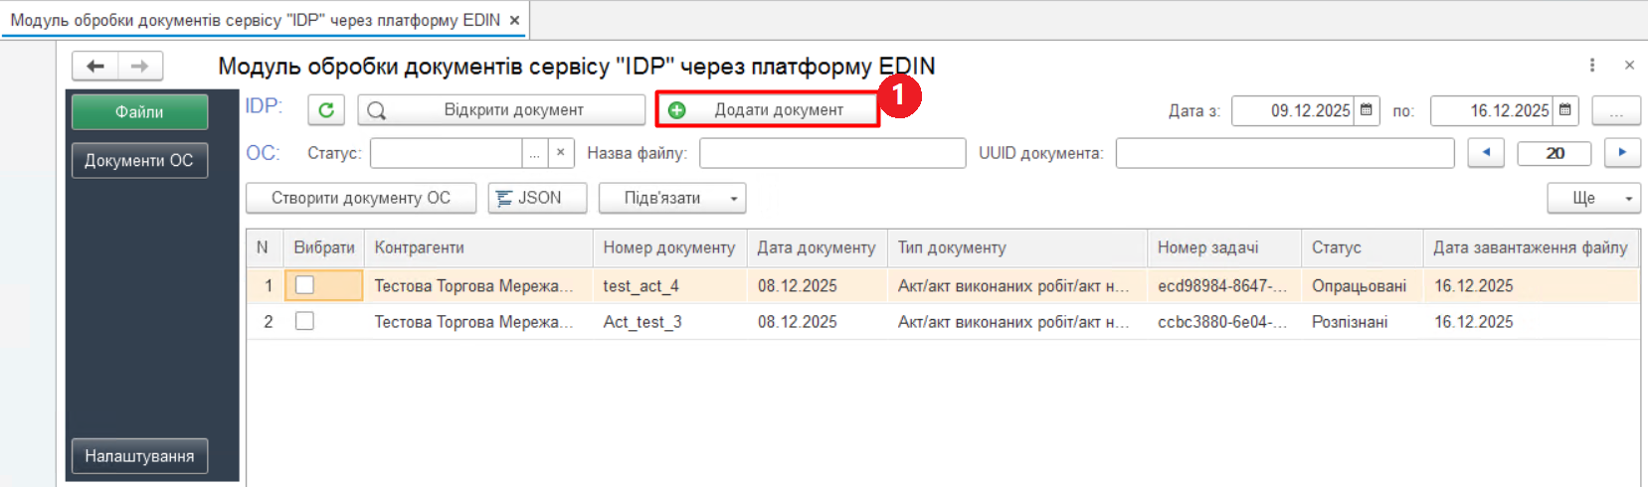
Task: Open the Статус selection ellipsis button
Action: tap(535, 153)
